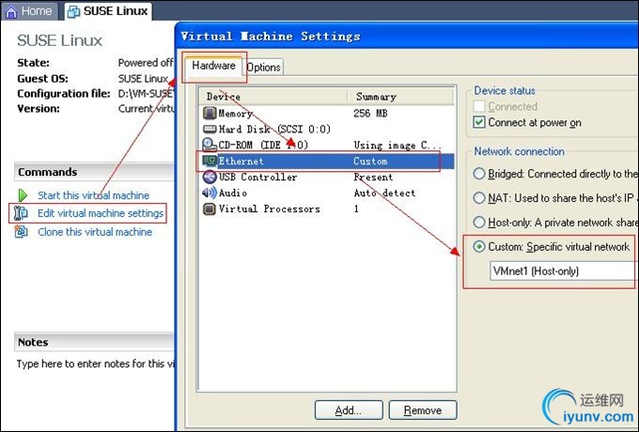Switch to the Hardware tab
This screenshot has height=432, width=639.
click(x=213, y=66)
